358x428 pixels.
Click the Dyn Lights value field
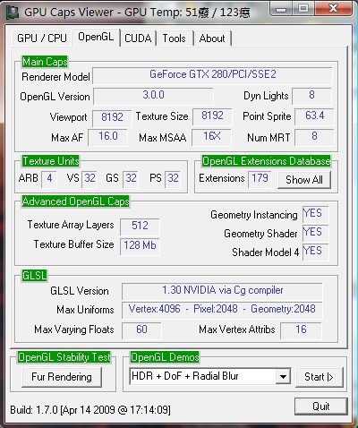311,96
